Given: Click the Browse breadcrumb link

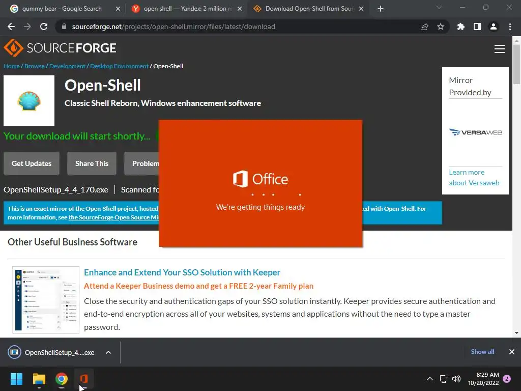Looking at the screenshot, I should point(34,66).
